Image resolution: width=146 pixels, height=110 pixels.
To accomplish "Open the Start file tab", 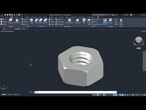I will coord(4,29).
